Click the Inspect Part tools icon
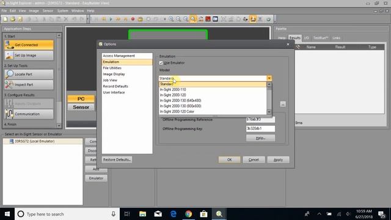 pos(9,84)
